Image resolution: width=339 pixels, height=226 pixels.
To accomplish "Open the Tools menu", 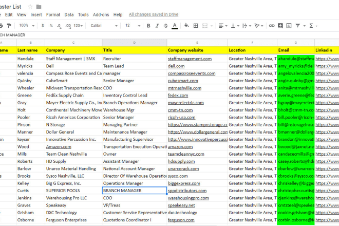I will pyautogui.click(x=83, y=15).
